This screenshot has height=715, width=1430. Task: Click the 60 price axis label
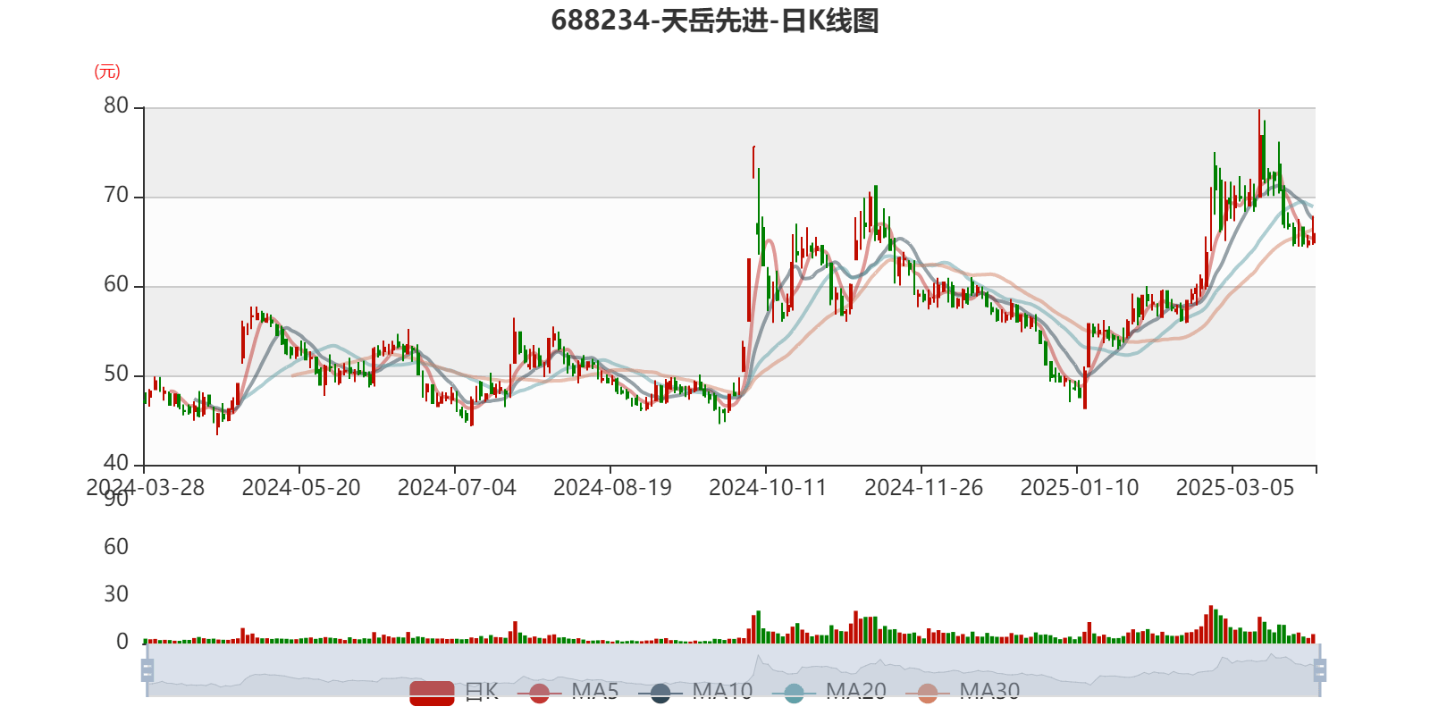coord(116,284)
